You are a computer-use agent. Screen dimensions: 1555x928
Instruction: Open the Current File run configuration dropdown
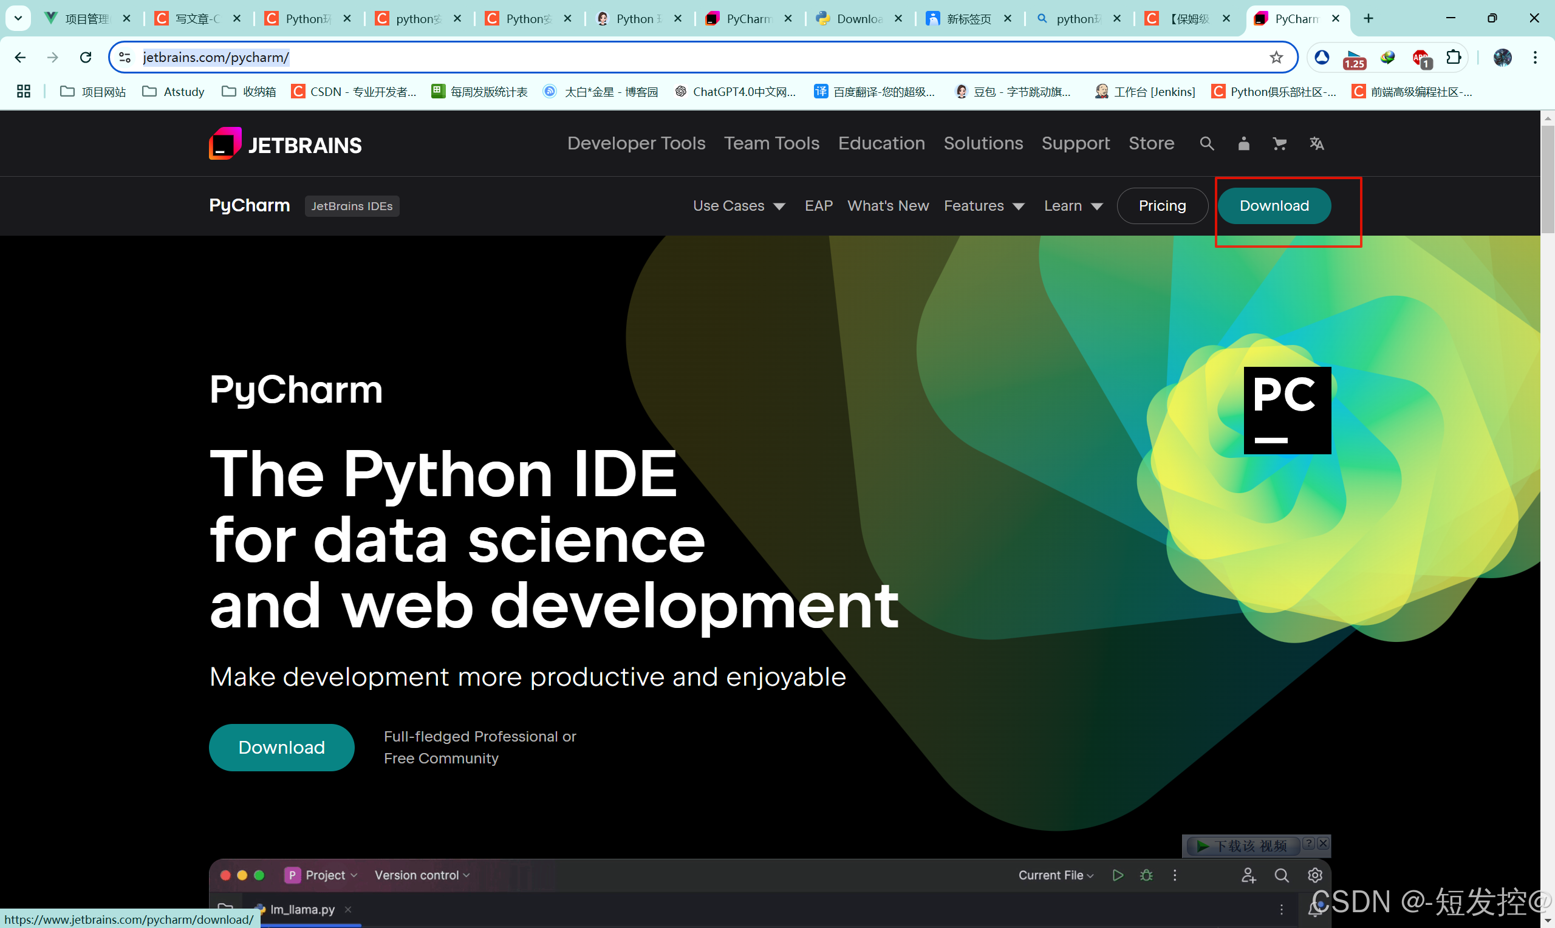[1056, 875]
